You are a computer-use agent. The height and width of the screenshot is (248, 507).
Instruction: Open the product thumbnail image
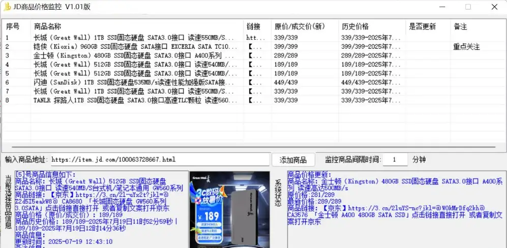[229, 209]
